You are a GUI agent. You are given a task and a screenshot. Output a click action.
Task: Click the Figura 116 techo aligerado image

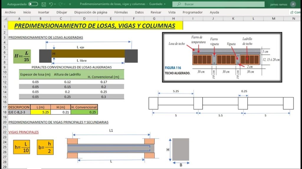(222, 57)
